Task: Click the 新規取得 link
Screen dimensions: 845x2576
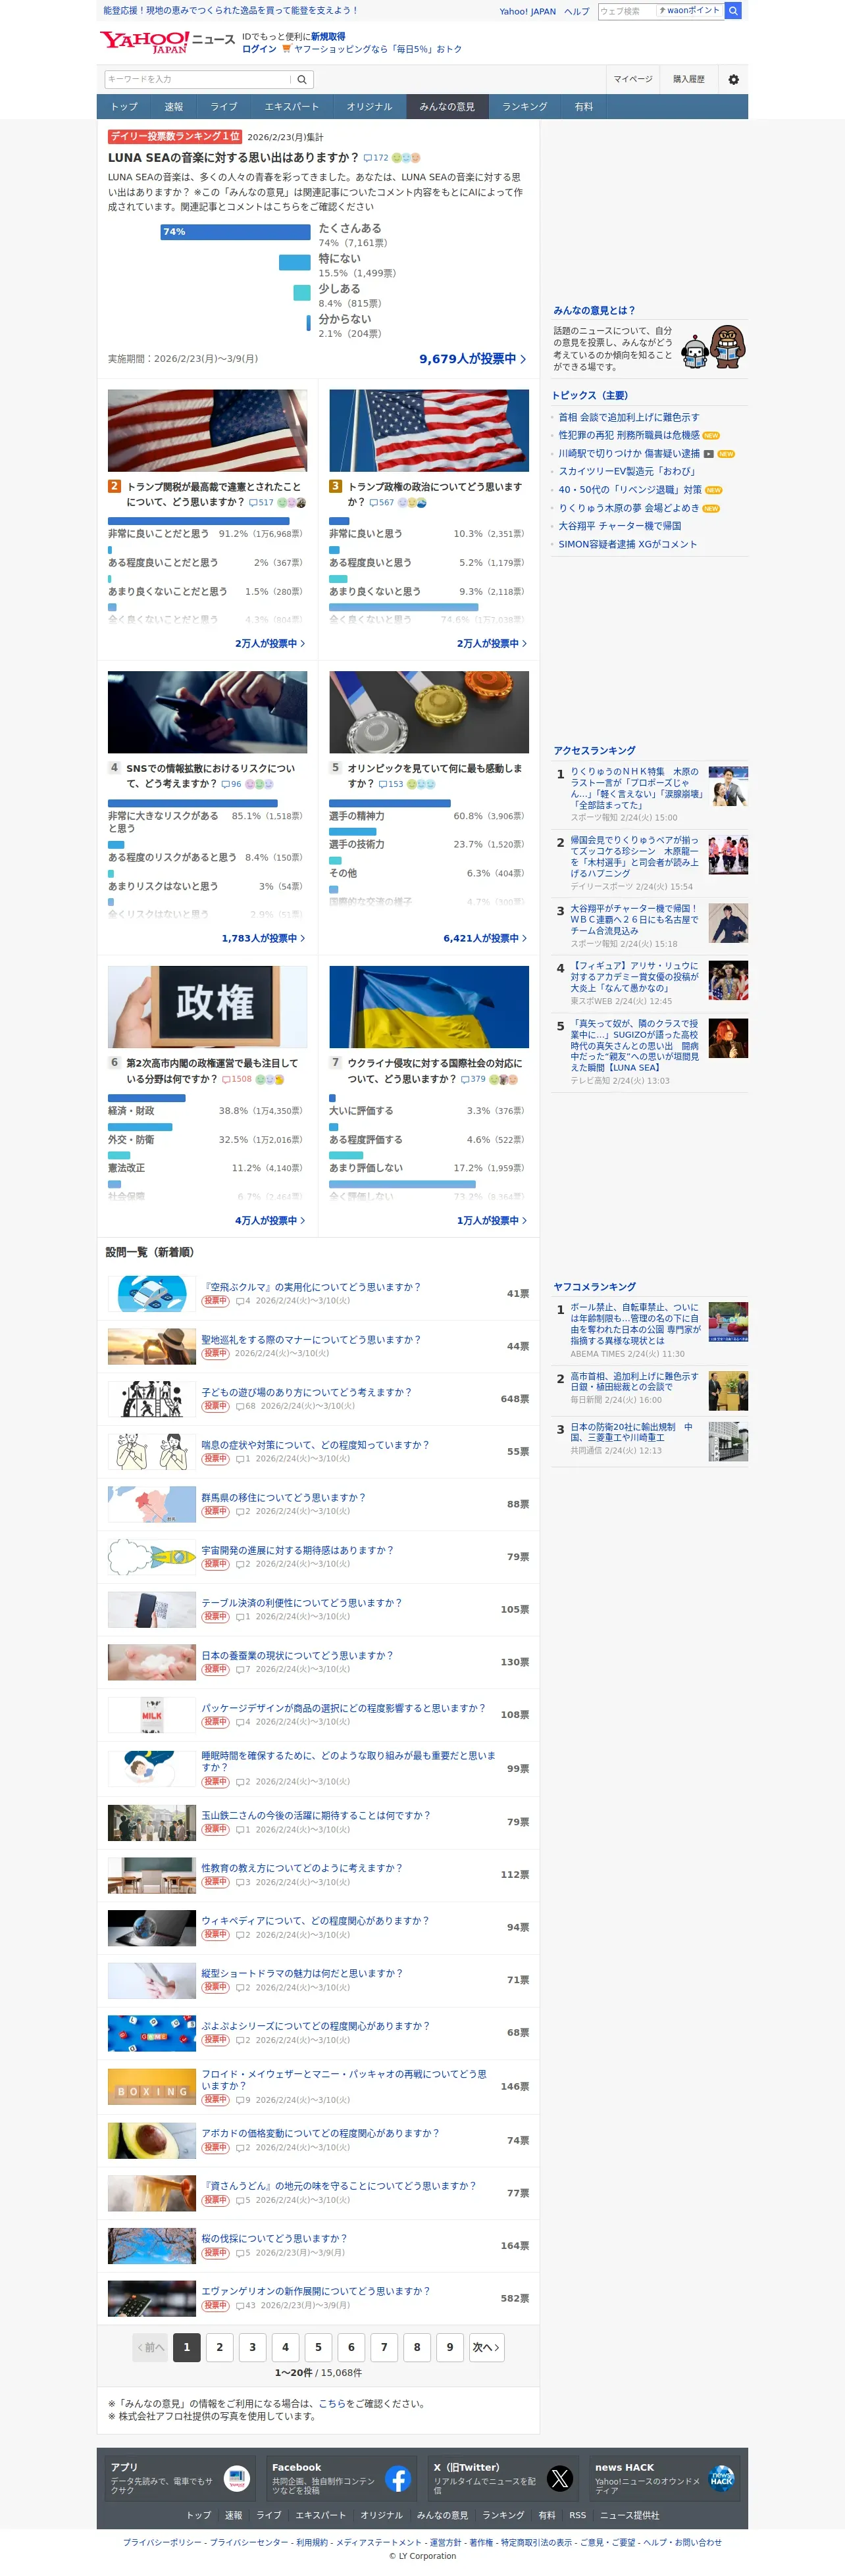Action: pyautogui.click(x=328, y=36)
